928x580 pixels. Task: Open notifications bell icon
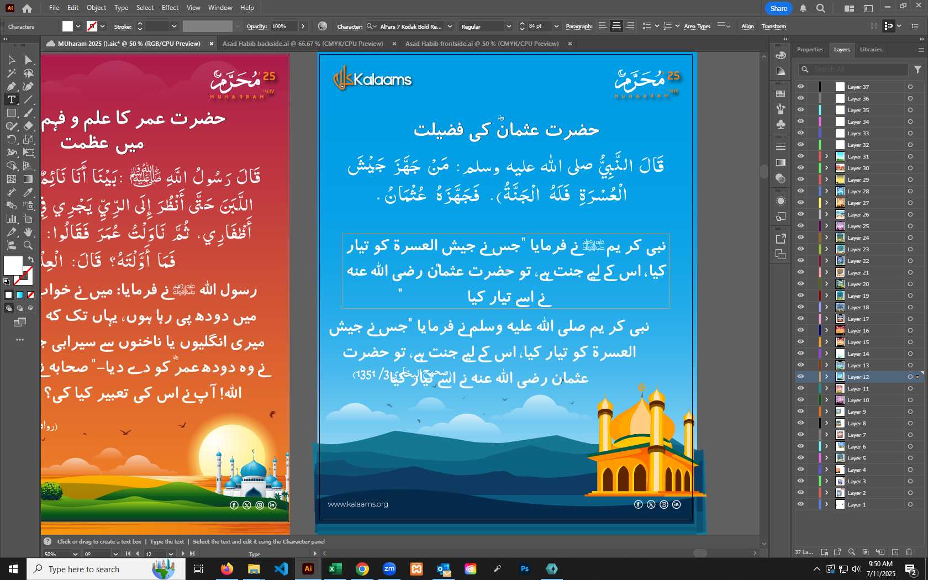pyautogui.click(x=803, y=8)
